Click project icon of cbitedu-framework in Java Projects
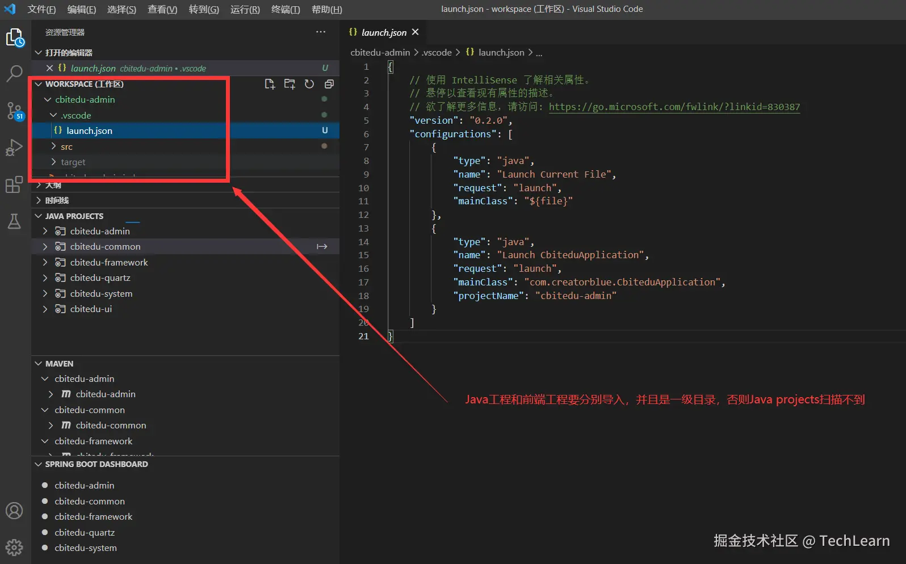This screenshot has width=906, height=564. point(60,263)
